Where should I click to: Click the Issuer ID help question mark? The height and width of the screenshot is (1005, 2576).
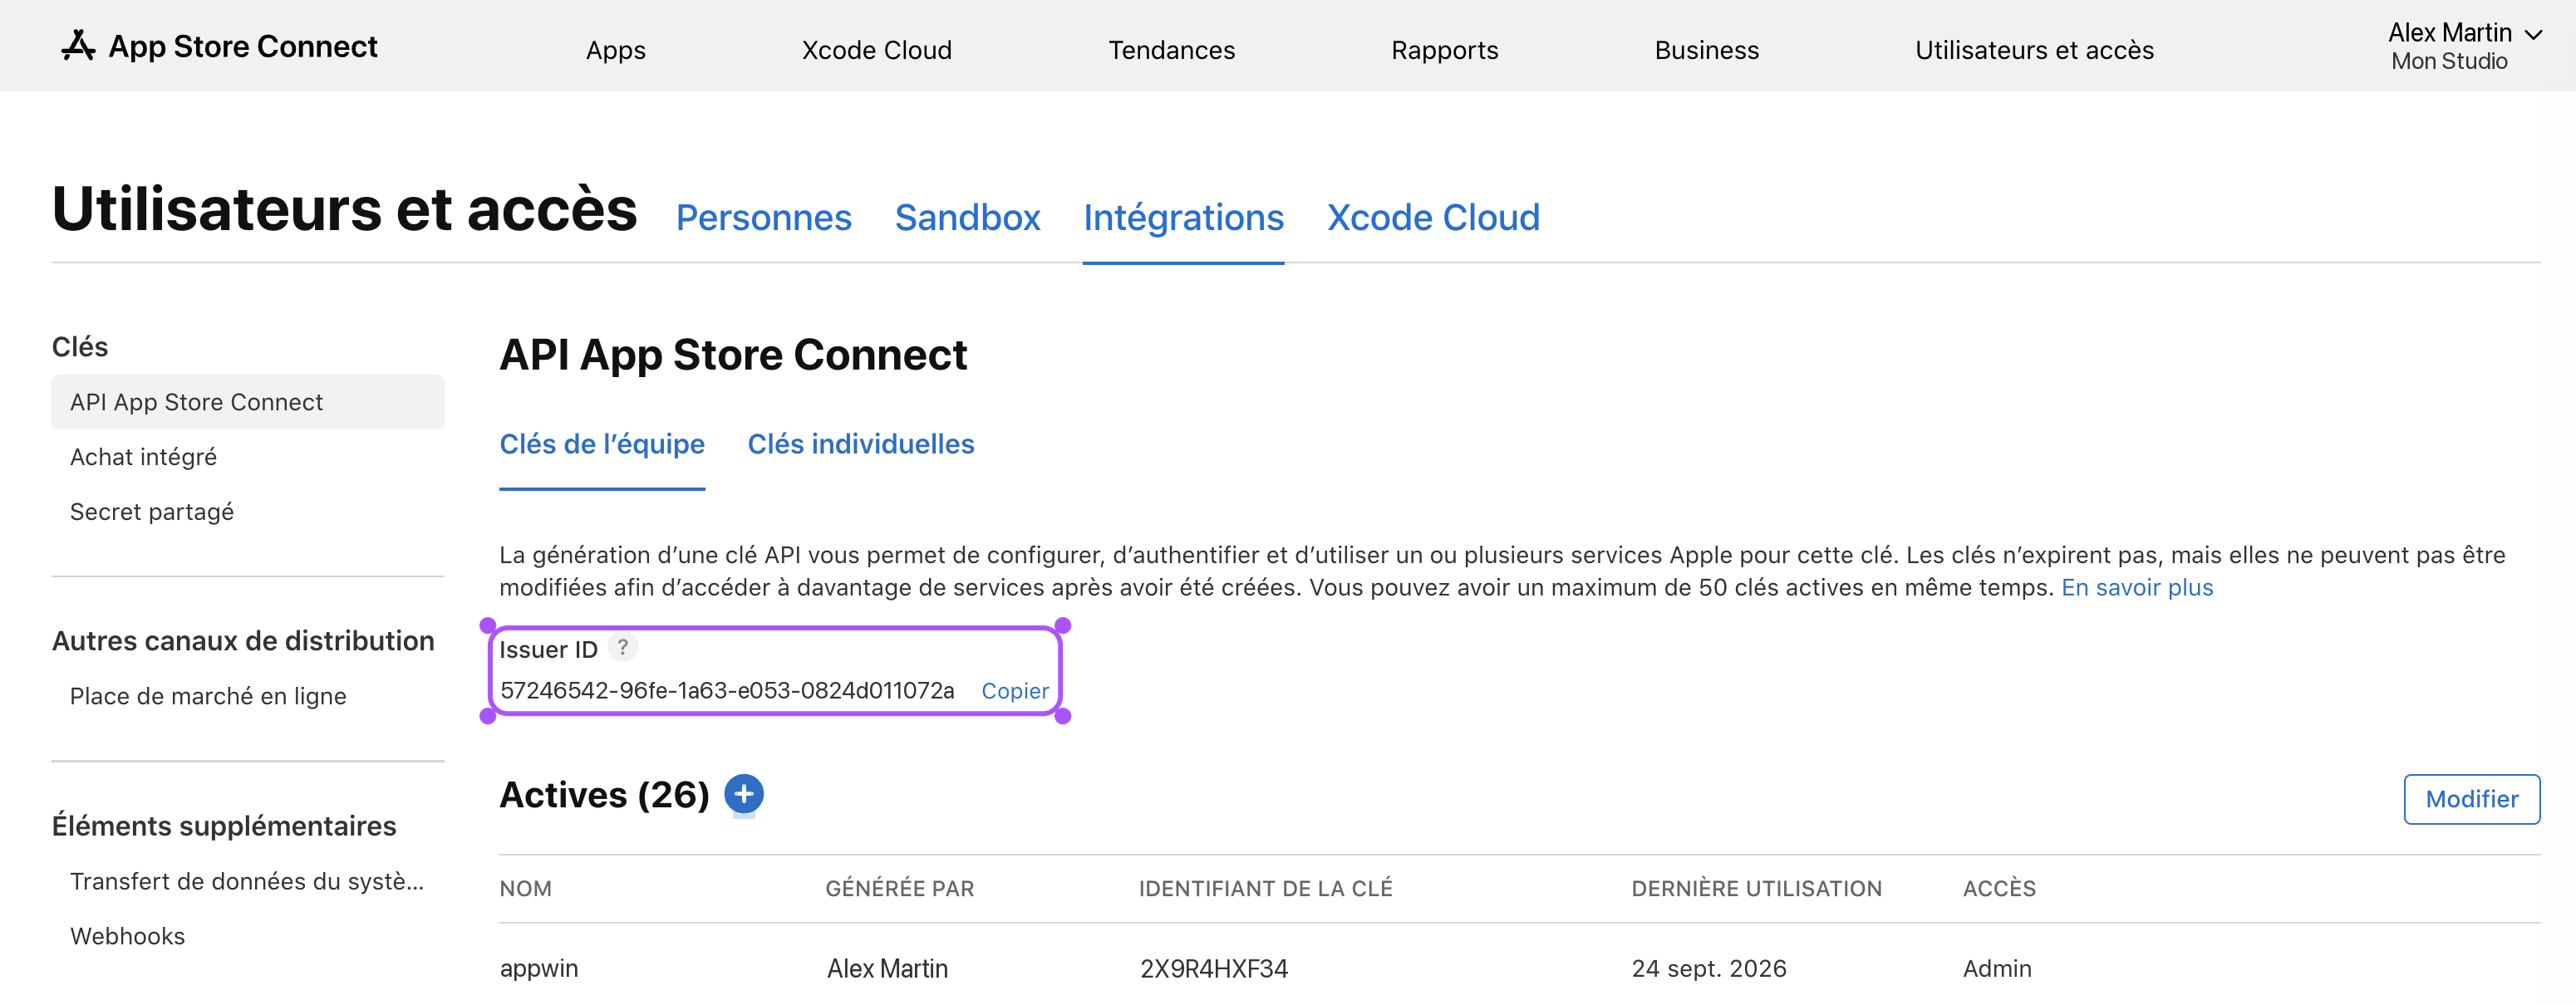tap(623, 648)
